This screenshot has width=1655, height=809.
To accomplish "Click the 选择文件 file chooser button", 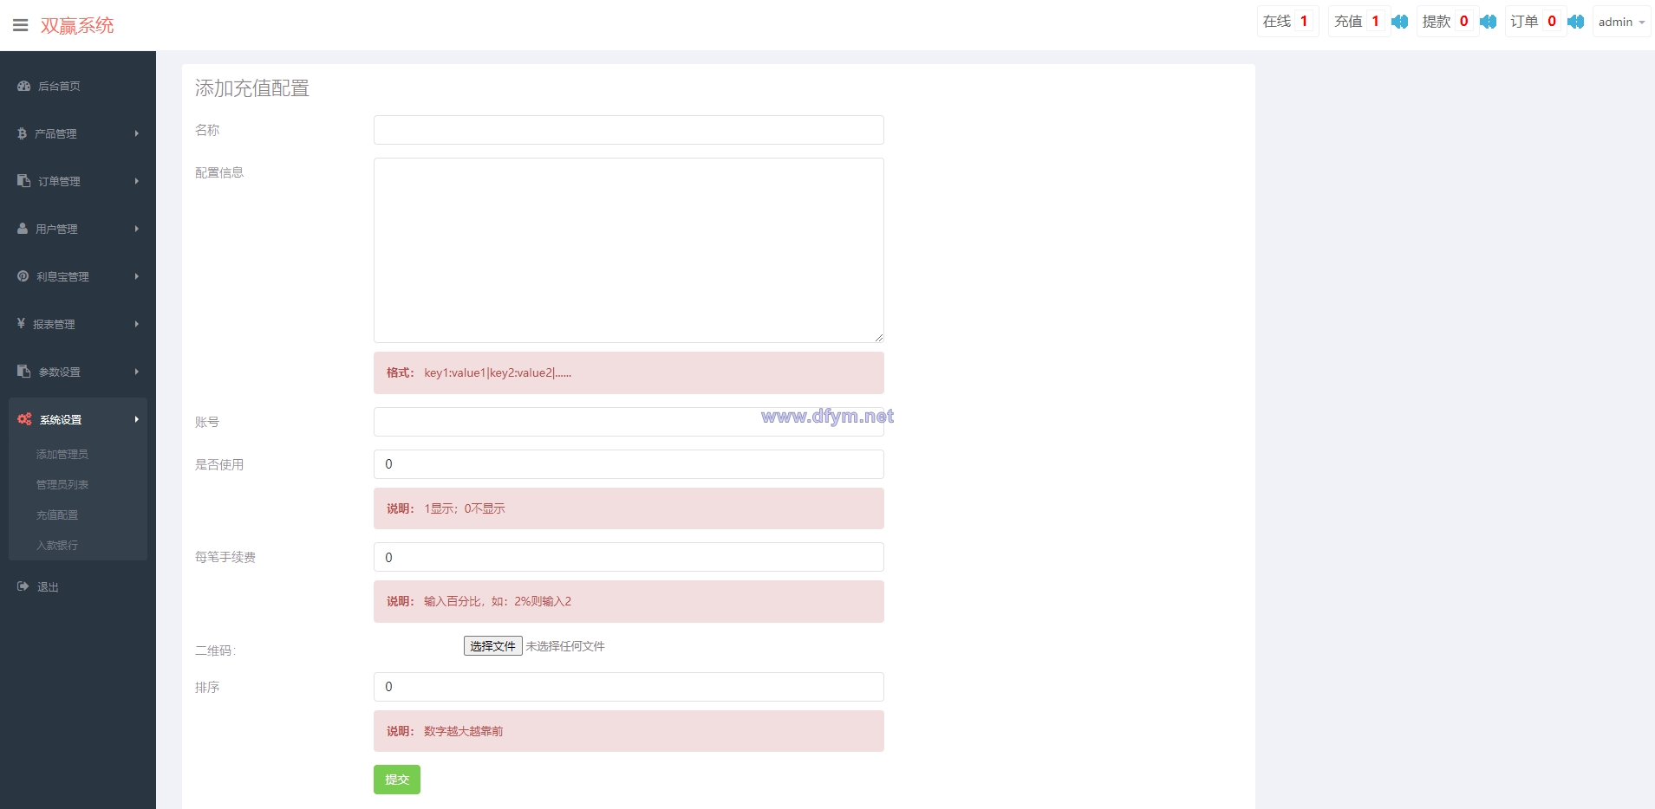I will click(x=492, y=646).
